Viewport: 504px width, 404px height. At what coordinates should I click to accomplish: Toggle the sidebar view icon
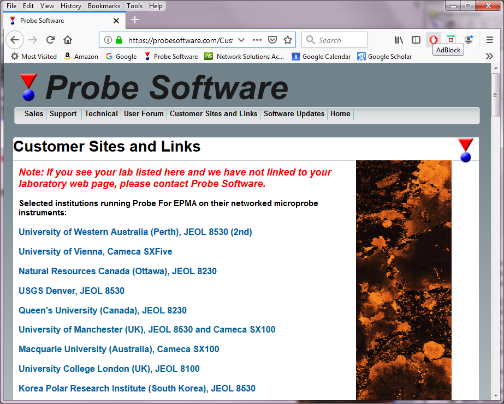coord(416,40)
